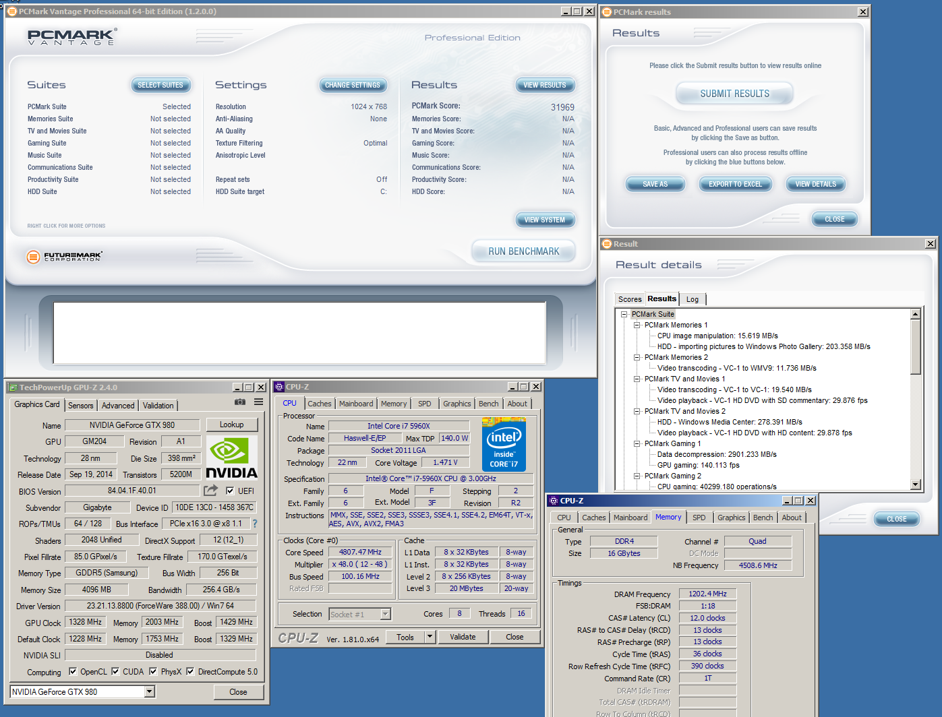Open the Advanced tab in GPU-Z
The height and width of the screenshot is (717, 942).
118,406
